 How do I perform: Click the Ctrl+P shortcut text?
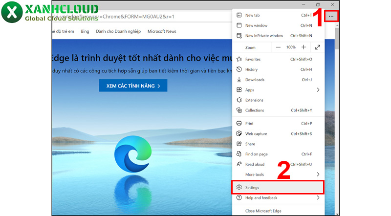[x=306, y=124]
